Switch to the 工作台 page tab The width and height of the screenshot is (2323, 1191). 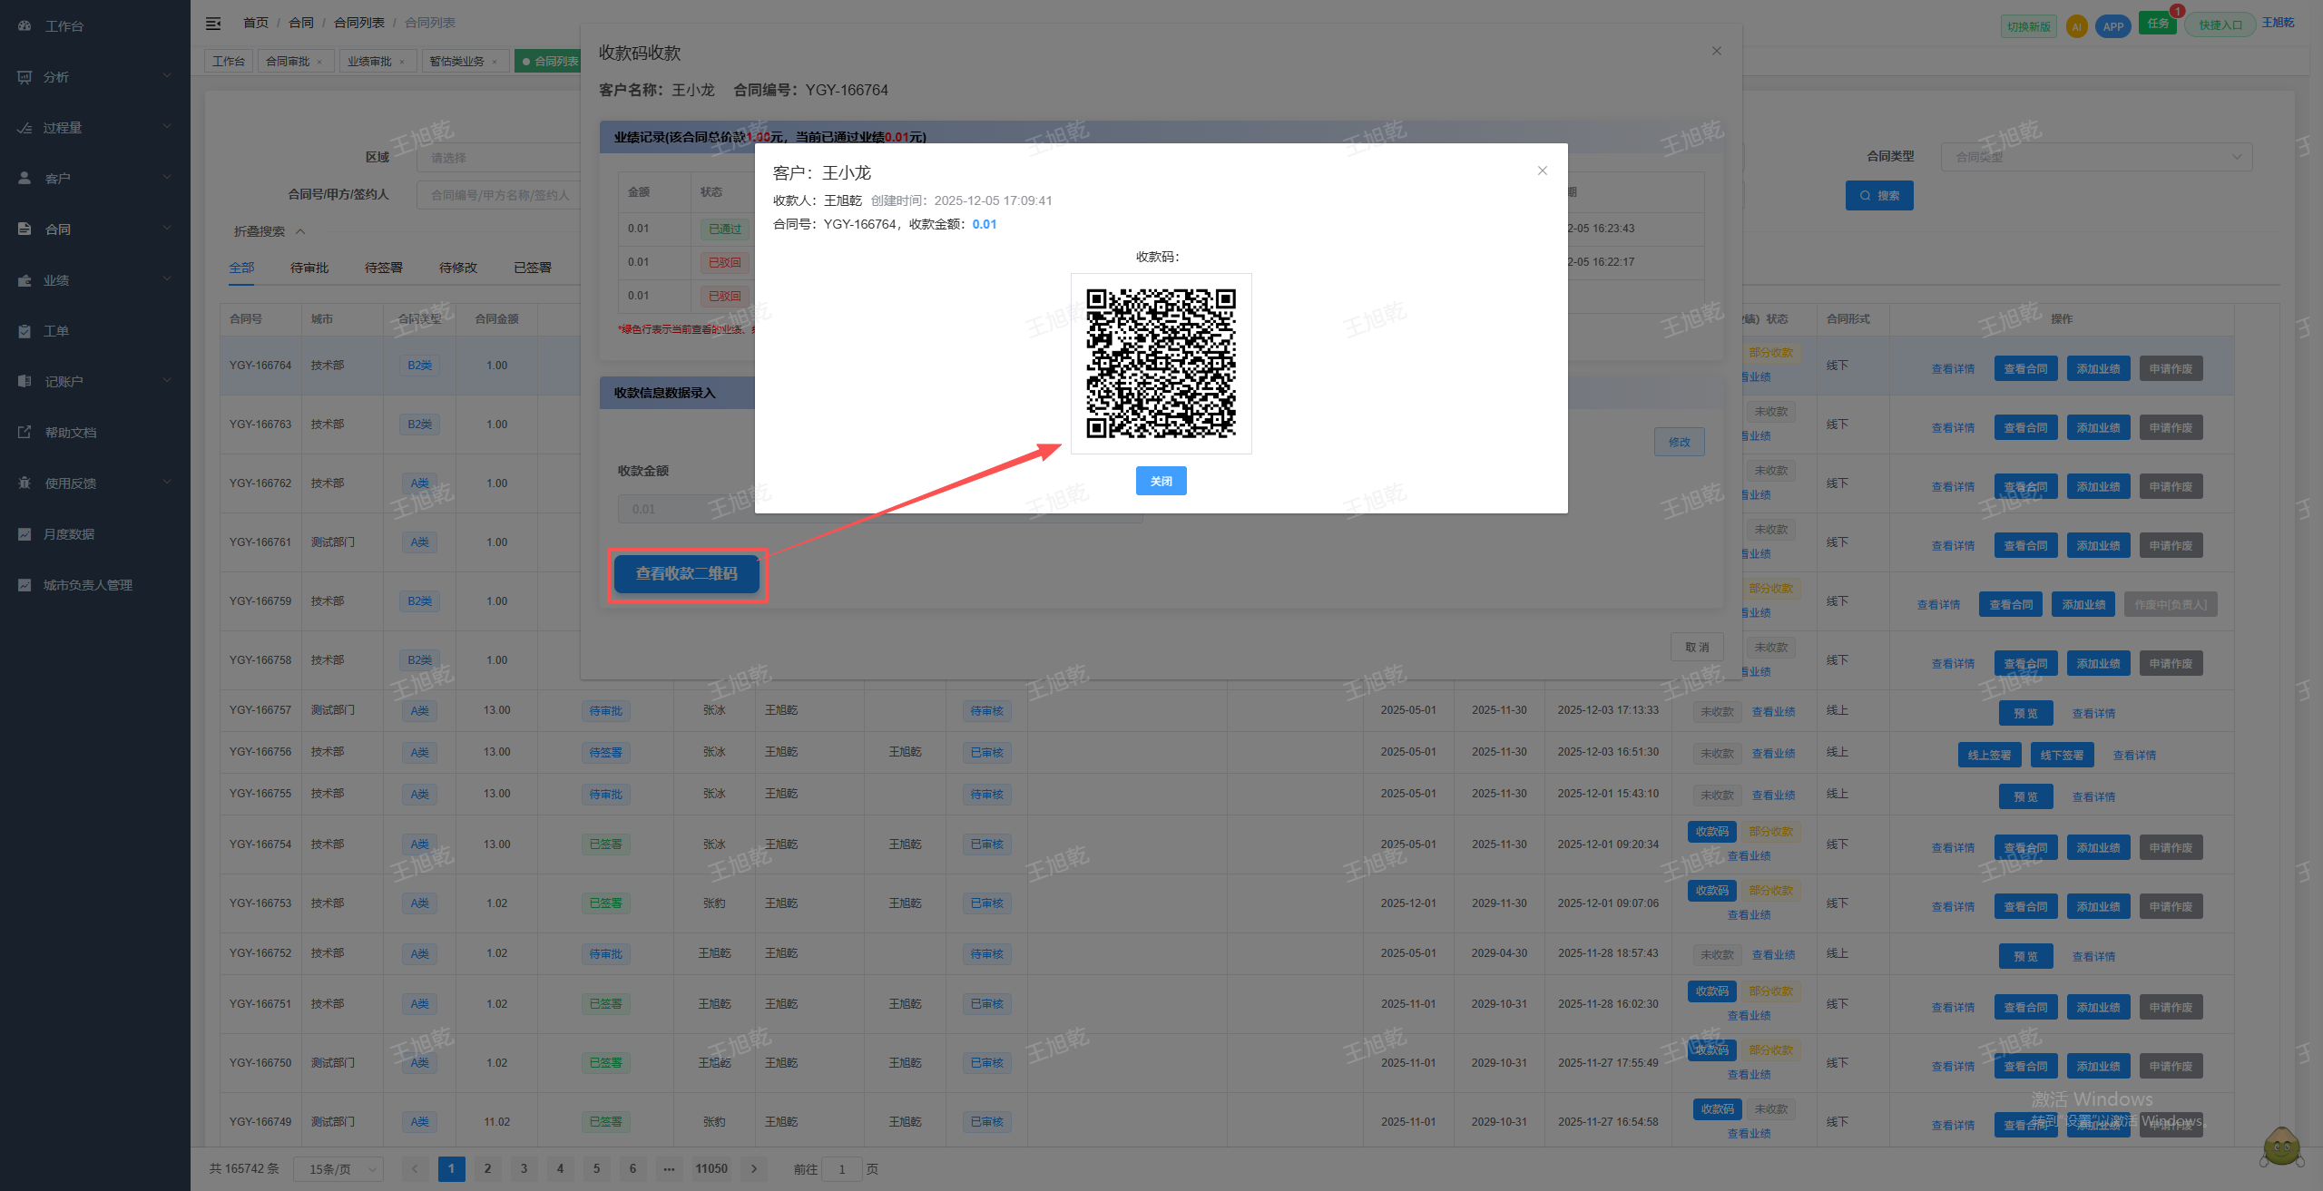(229, 62)
